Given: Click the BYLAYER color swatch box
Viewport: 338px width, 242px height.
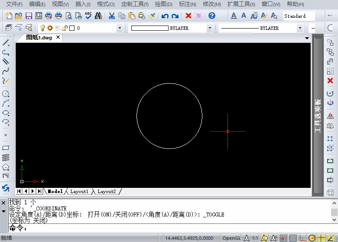Looking at the screenshot, I should (150, 28).
